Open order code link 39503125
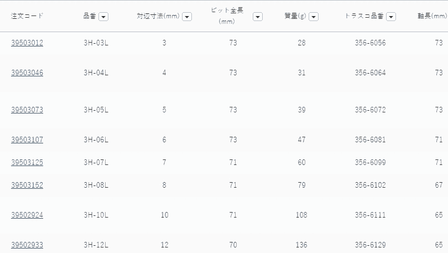Viewport: 448px width, 253px height. (27, 162)
